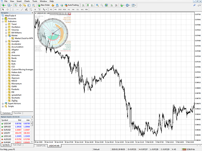The image size is (202, 151).
Task: Expand the Trend indicators folder
Action: [x=6, y=24]
